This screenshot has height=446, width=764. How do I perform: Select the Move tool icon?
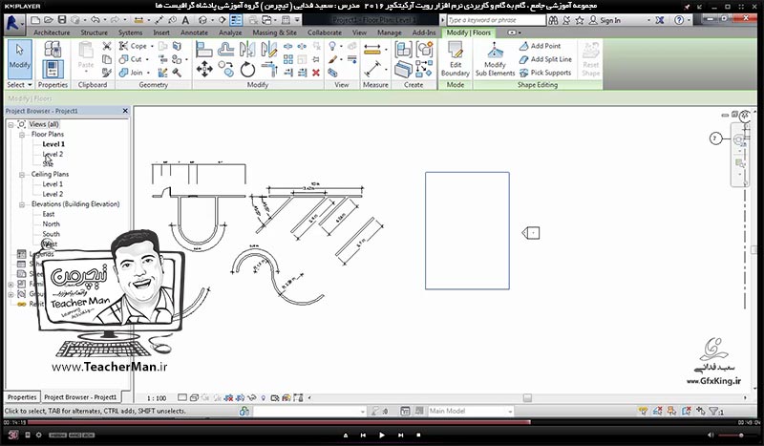[203, 69]
